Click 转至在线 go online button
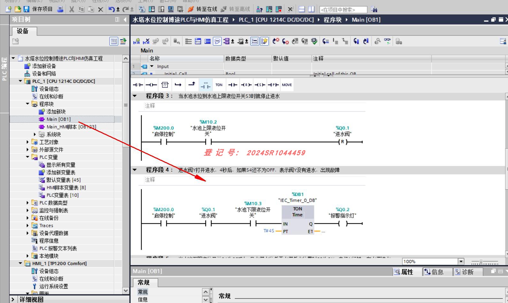 [x=203, y=9]
